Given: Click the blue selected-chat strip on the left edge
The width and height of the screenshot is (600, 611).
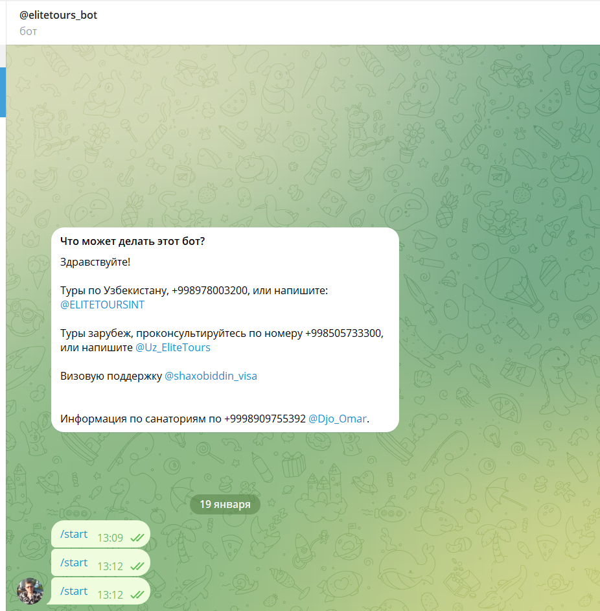Looking at the screenshot, I should click(3, 91).
